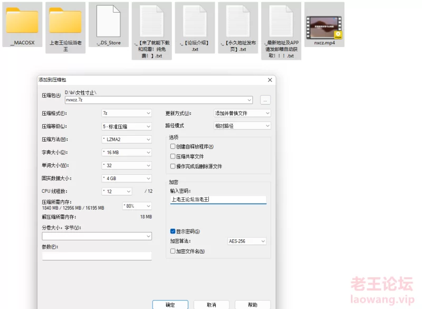Click the browse "..." button beside archive path
Screen dimensions: 422x309
coord(265,99)
